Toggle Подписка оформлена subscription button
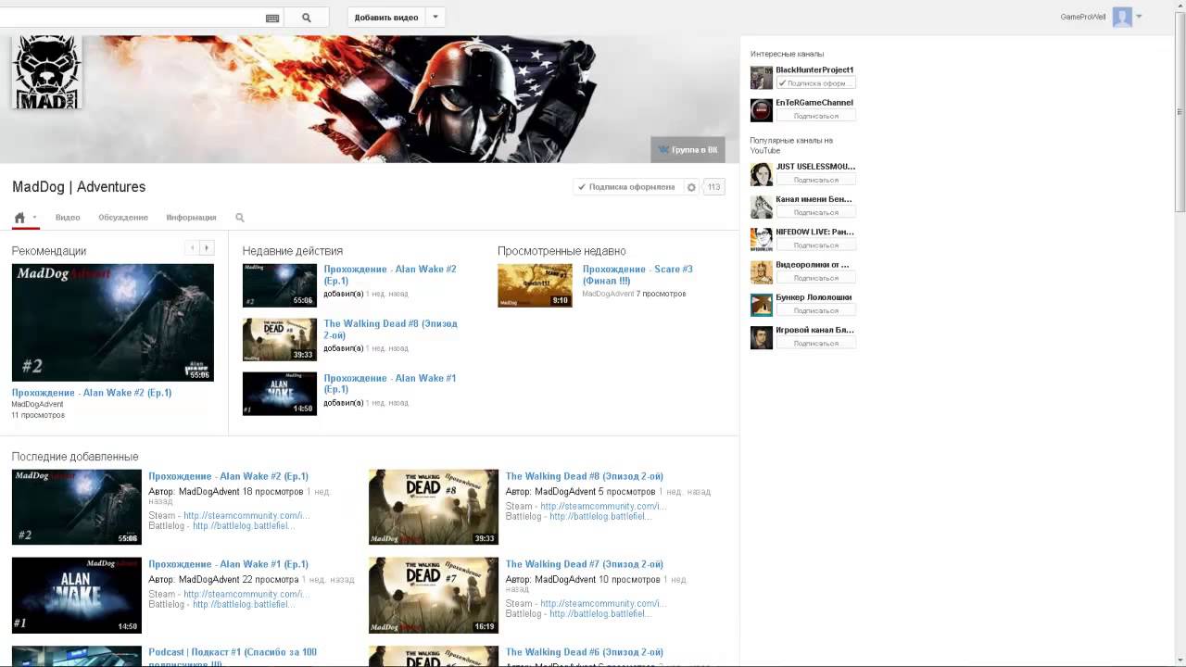 pos(627,187)
